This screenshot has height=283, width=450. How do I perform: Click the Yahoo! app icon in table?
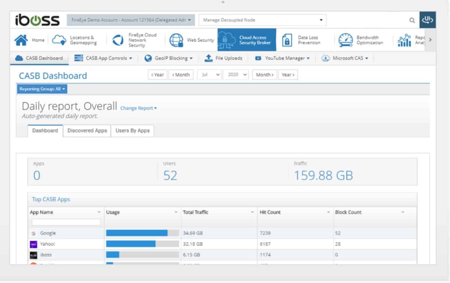(x=33, y=244)
